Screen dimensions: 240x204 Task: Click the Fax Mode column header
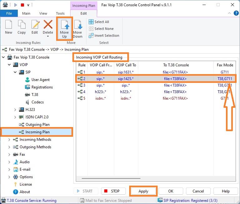(x=225, y=65)
